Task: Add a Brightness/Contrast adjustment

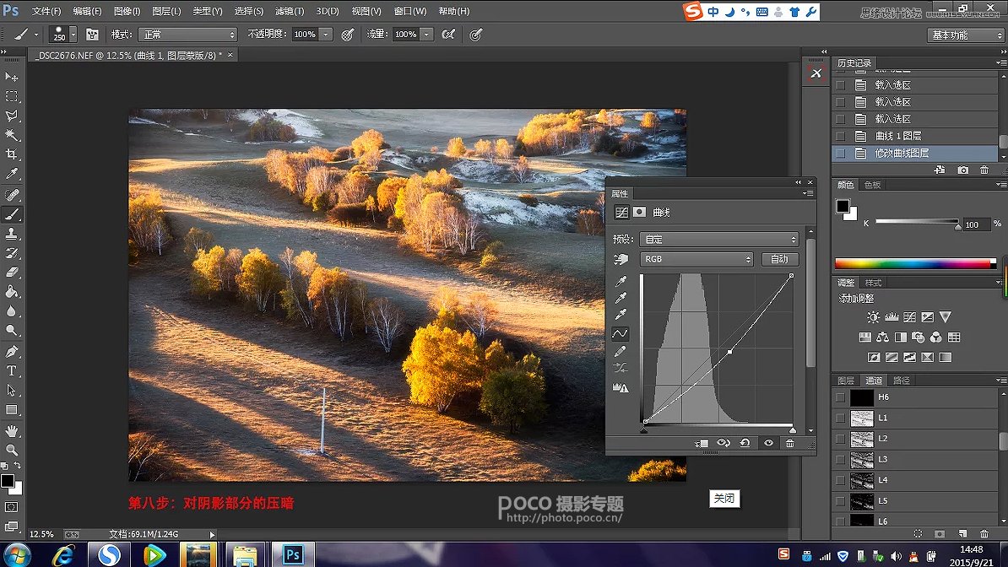Action: [873, 317]
